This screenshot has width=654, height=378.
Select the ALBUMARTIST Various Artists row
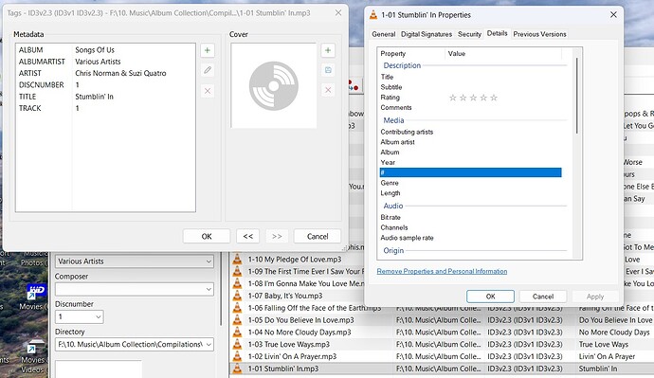tap(105, 62)
